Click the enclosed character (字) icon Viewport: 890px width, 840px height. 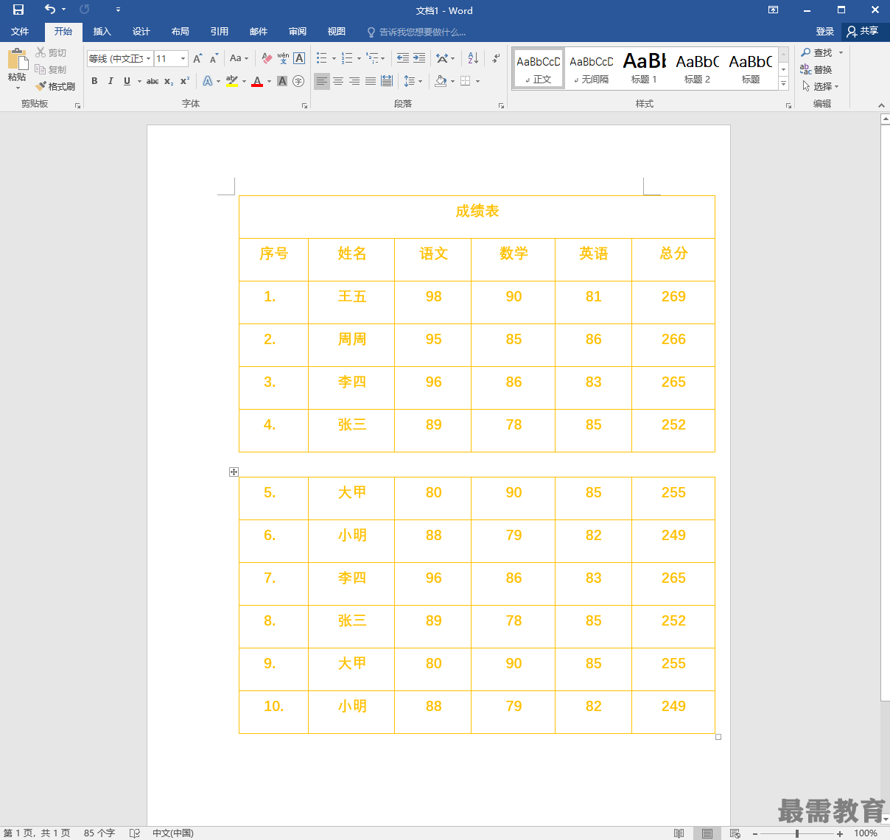point(298,81)
